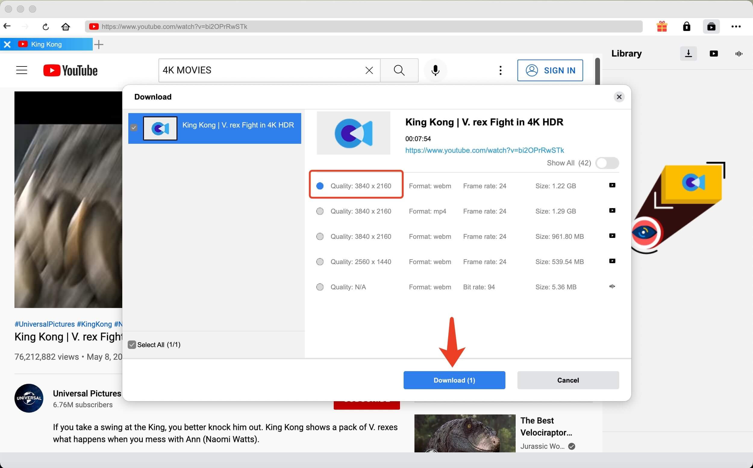Enable Show All 42 formats toggle

point(607,163)
